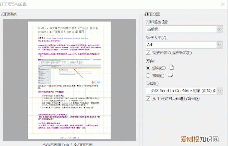228x146 pixels.
Task: Toggle the 缩放内容以适应纸宽 checkbox
Action: tap(148, 53)
